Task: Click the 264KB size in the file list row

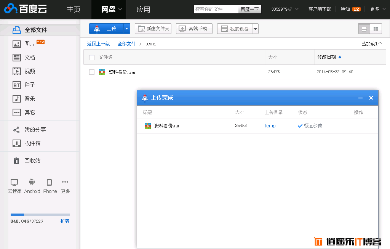Action: [274, 72]
